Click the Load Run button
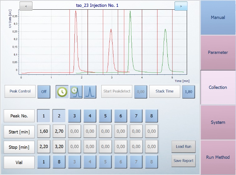 [x=183, y=146]
